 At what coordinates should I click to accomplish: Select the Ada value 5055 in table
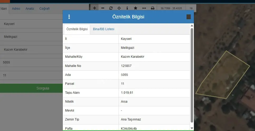tap(124, 75)
